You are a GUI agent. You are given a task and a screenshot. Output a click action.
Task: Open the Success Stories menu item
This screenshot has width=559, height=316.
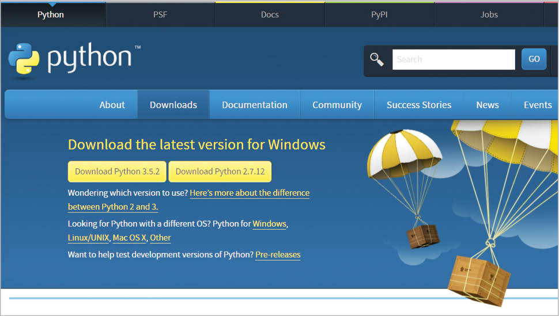click(419, 105)
